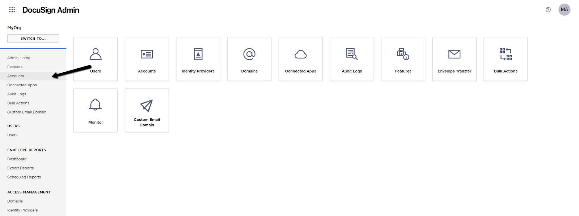Screen dimensions: 579x216
Task: Open the Monitor bell tile
Action: [x=96, y=110]
